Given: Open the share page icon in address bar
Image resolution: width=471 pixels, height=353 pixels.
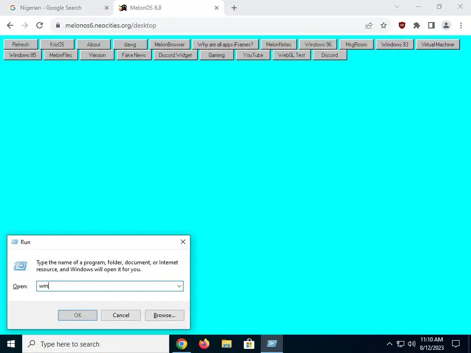Looking at the screenshot, I should [369, 26].
